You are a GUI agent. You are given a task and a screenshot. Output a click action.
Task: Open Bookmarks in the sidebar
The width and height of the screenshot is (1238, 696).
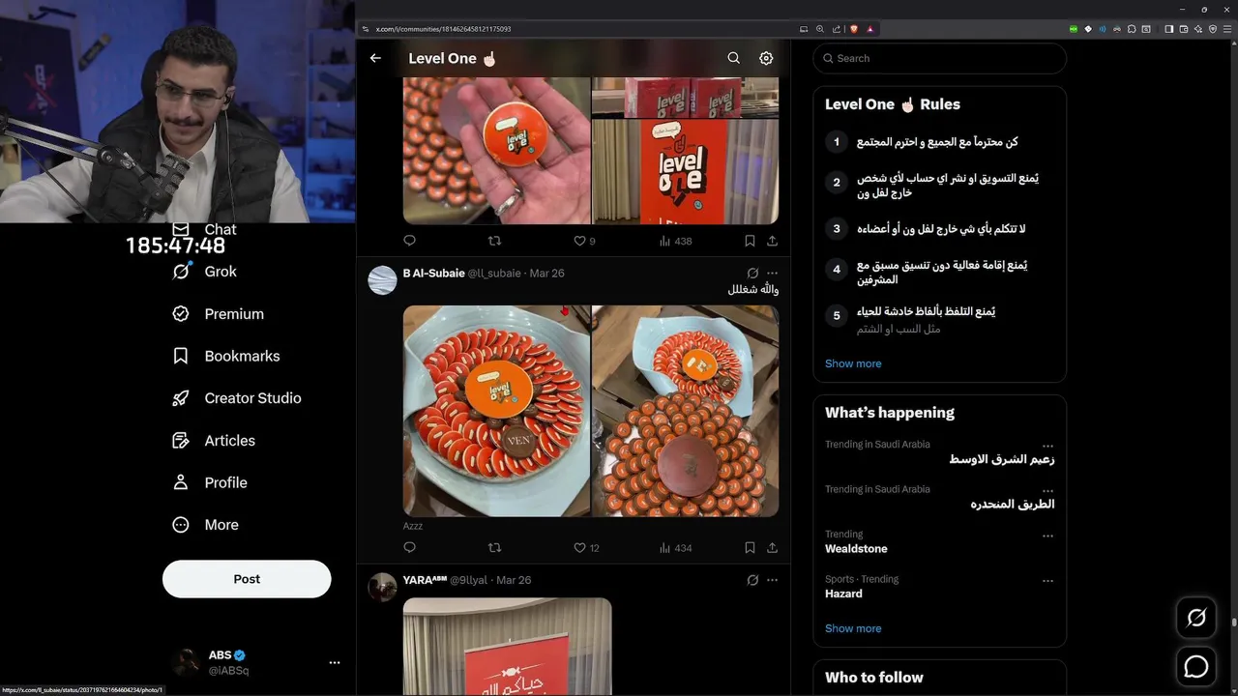click(x=225, y=356)
